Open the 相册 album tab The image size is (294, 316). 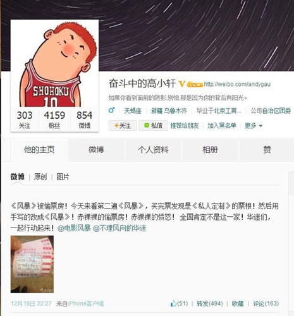(x=210, y=150)
